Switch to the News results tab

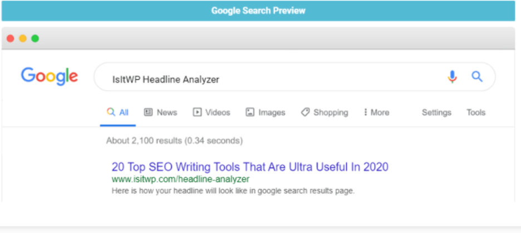(160, 113)
